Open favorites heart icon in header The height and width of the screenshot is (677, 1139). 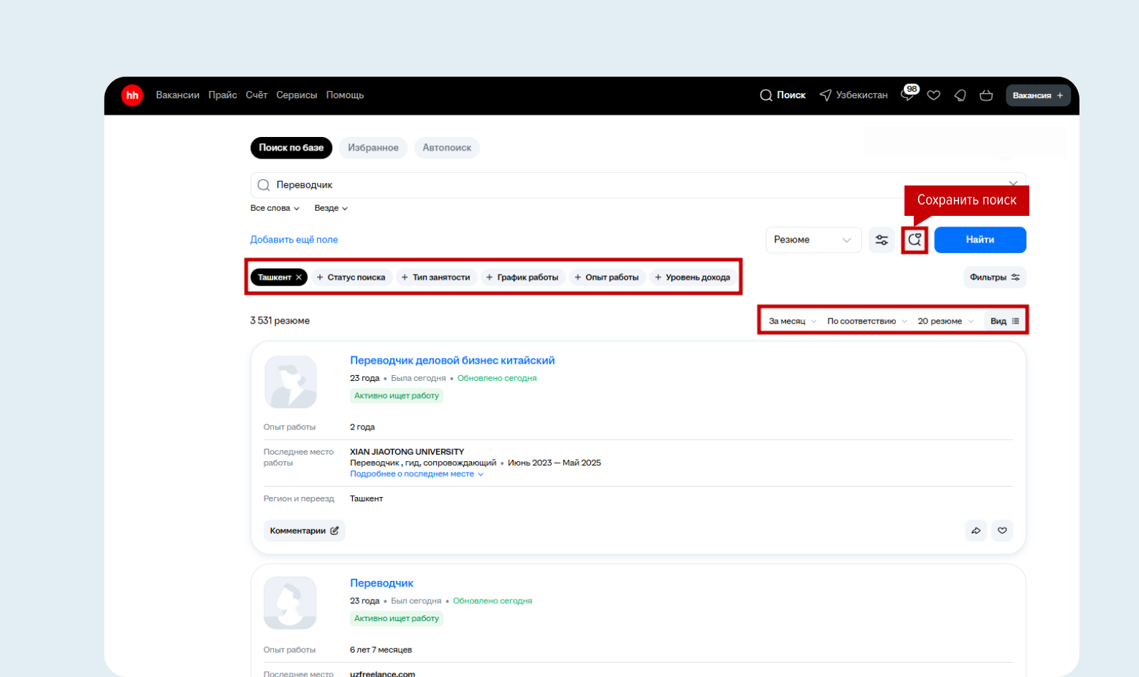point(934,95)
